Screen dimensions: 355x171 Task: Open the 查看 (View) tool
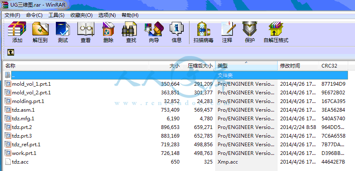[x=86, y=29]
